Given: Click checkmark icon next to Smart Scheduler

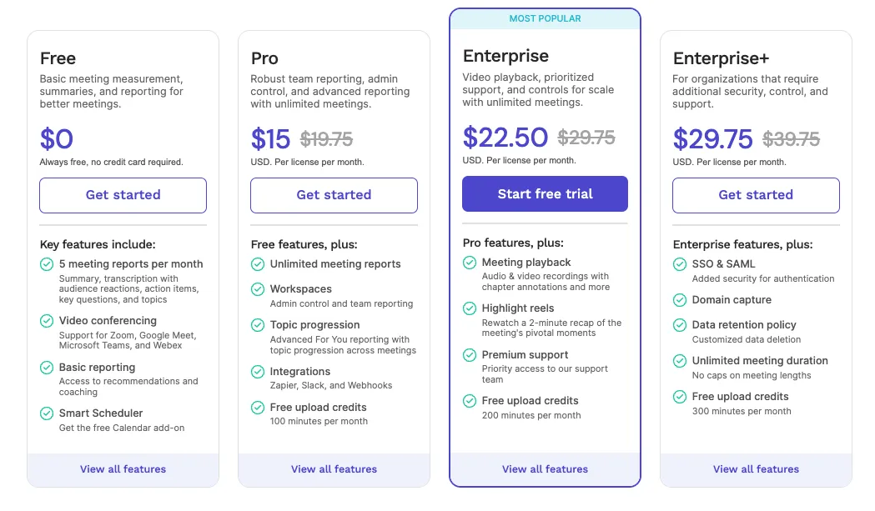Looking at the screenshot, I should pos(47,413).
